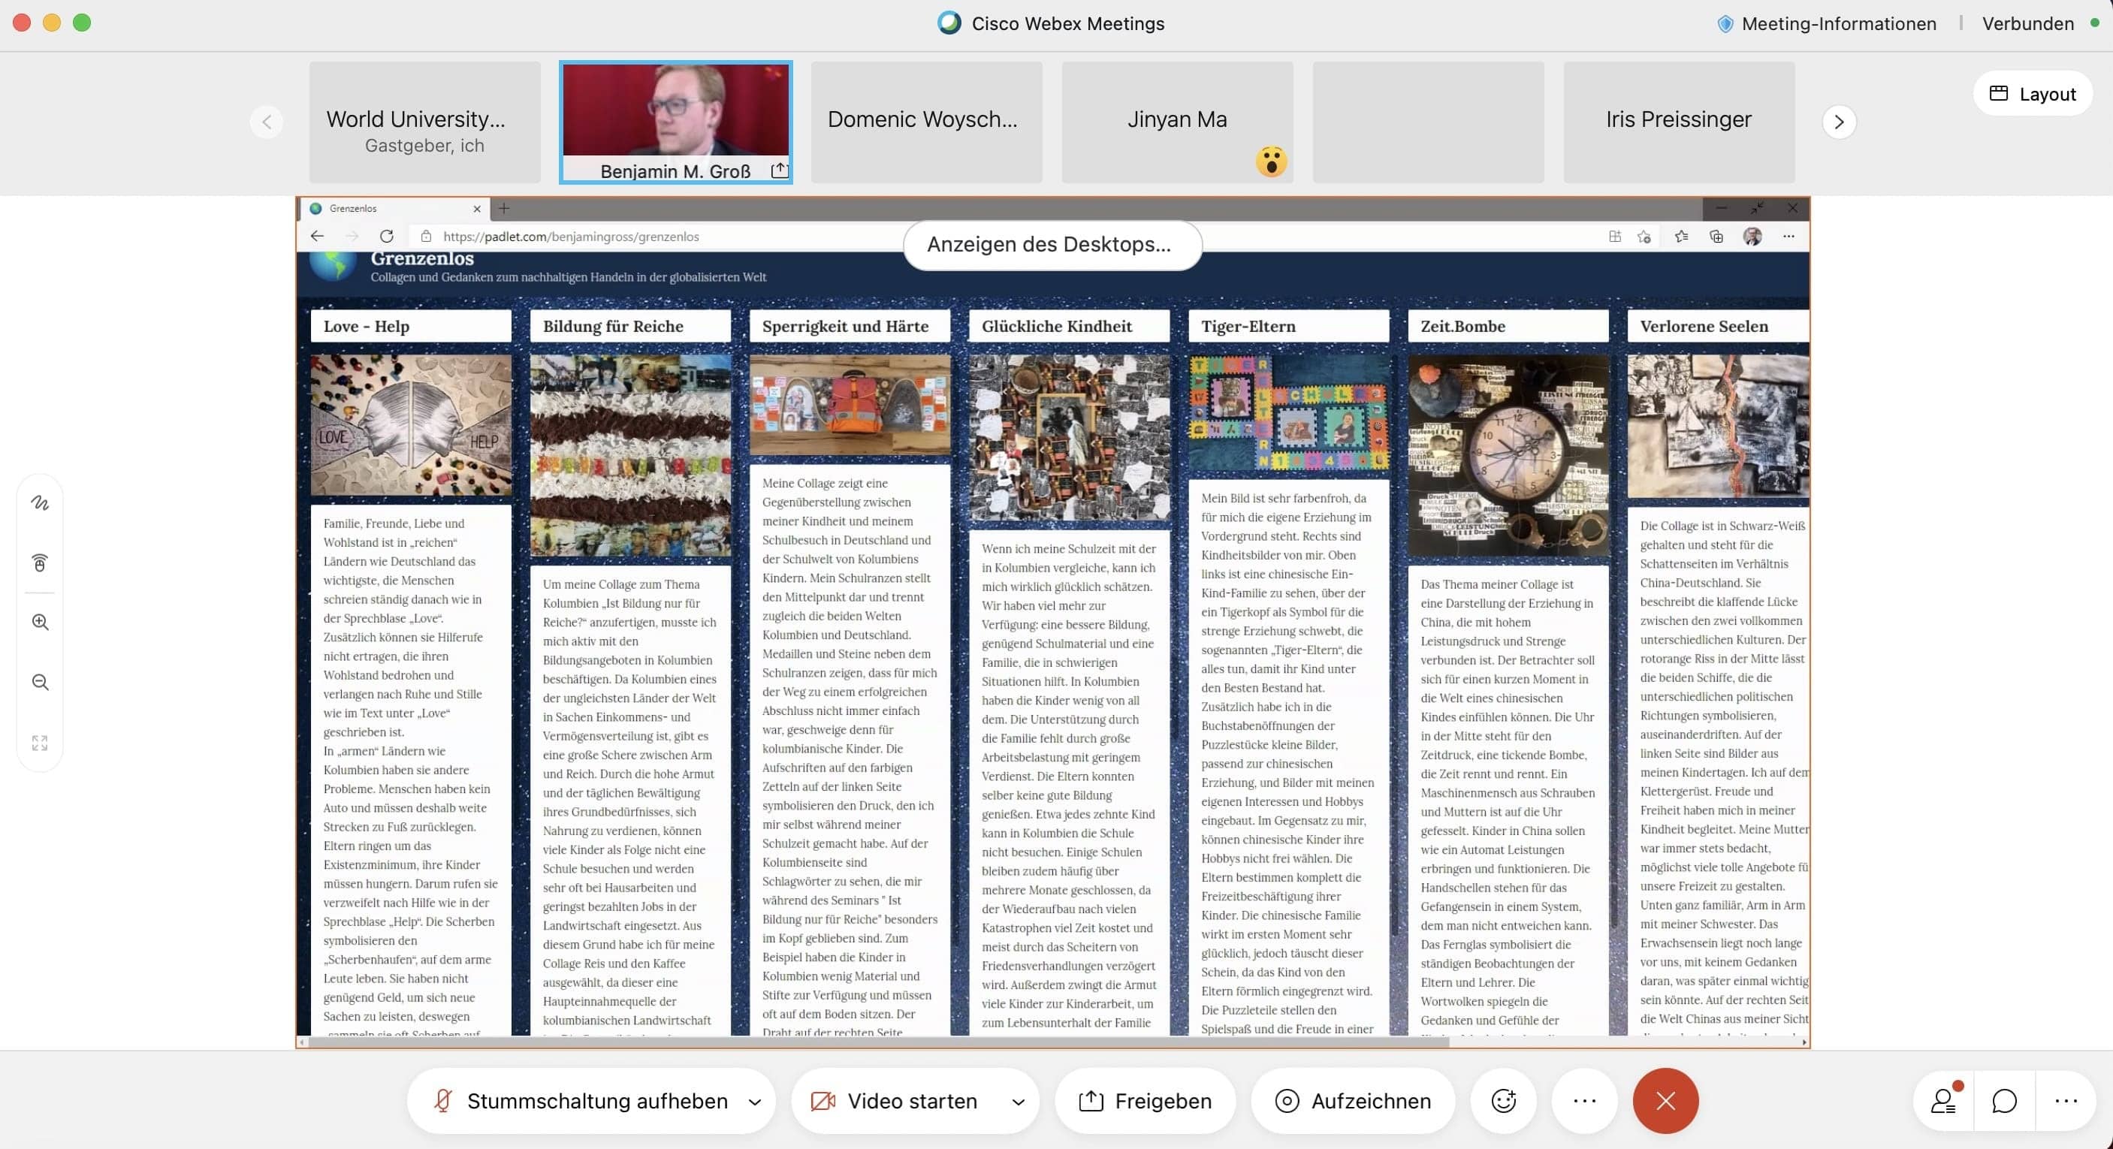Select Jinyan Ma participant tile
This screenshot has height=1149, width=2113.
click(x=1177, y=122)
